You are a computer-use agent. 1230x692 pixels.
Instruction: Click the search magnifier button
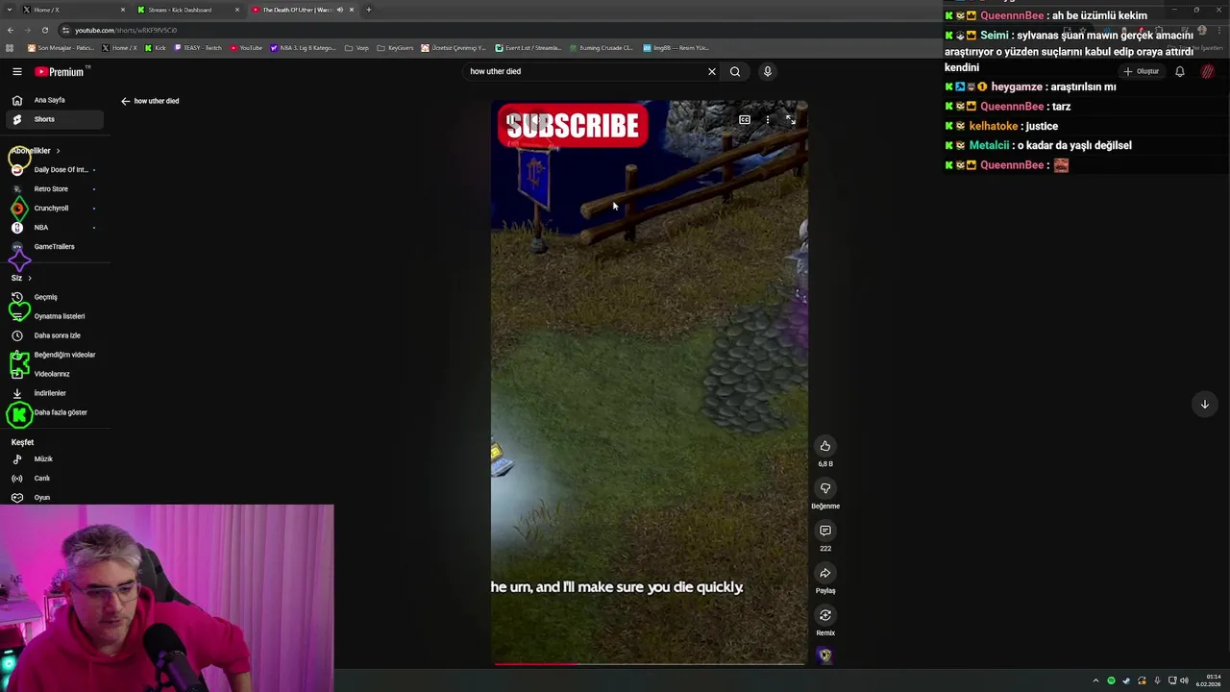(x=735, y=71)
